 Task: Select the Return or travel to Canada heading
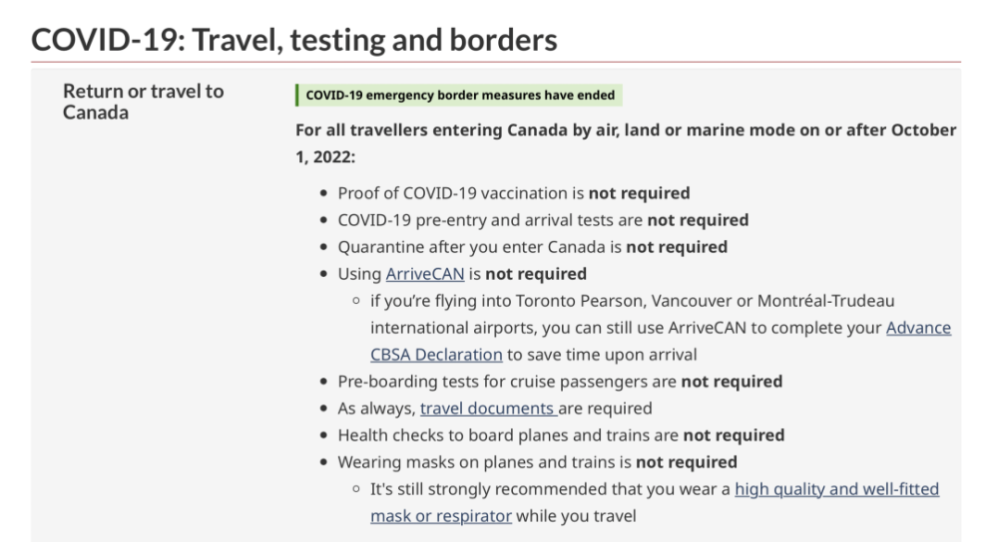(x=143, y=102)
